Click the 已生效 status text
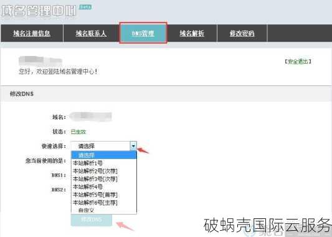 [78, 132]
